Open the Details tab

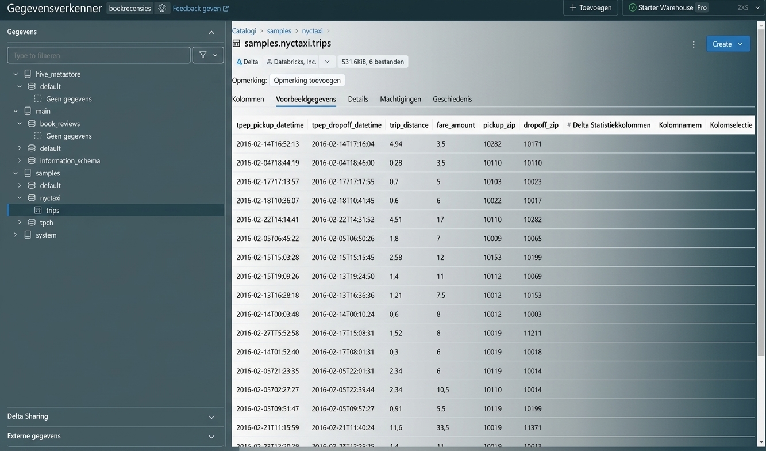coord(358,99)
